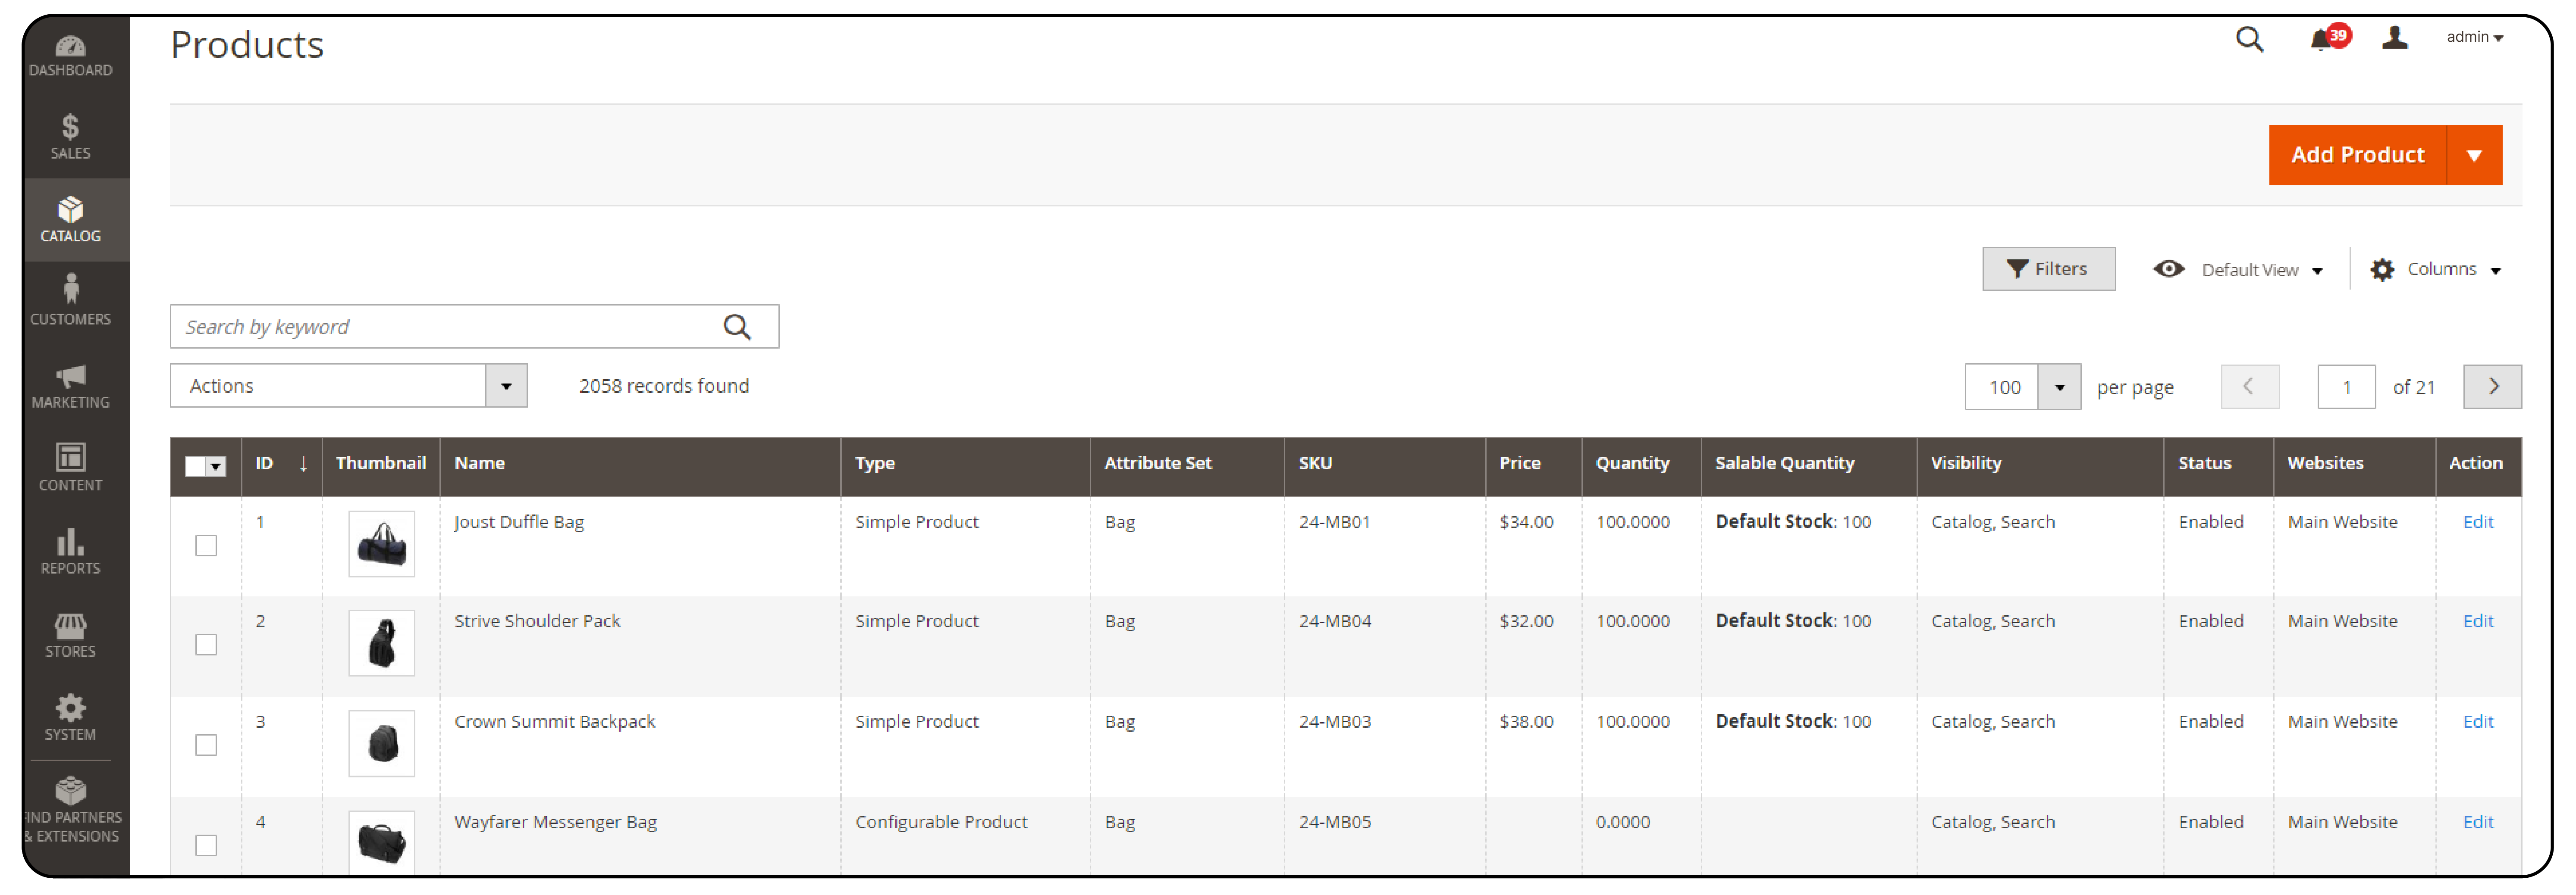Open the Sales sidebar menu
2576x895 pixels.
(70, 138)
